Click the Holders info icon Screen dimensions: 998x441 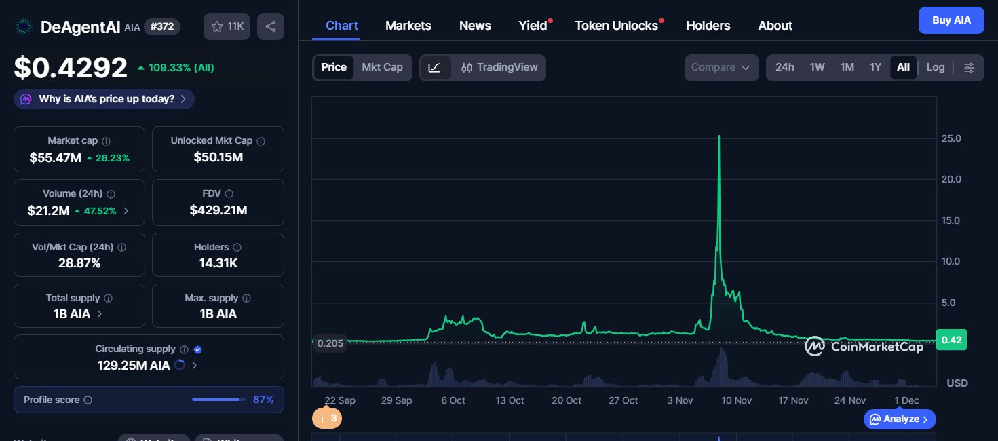point(238,247)
